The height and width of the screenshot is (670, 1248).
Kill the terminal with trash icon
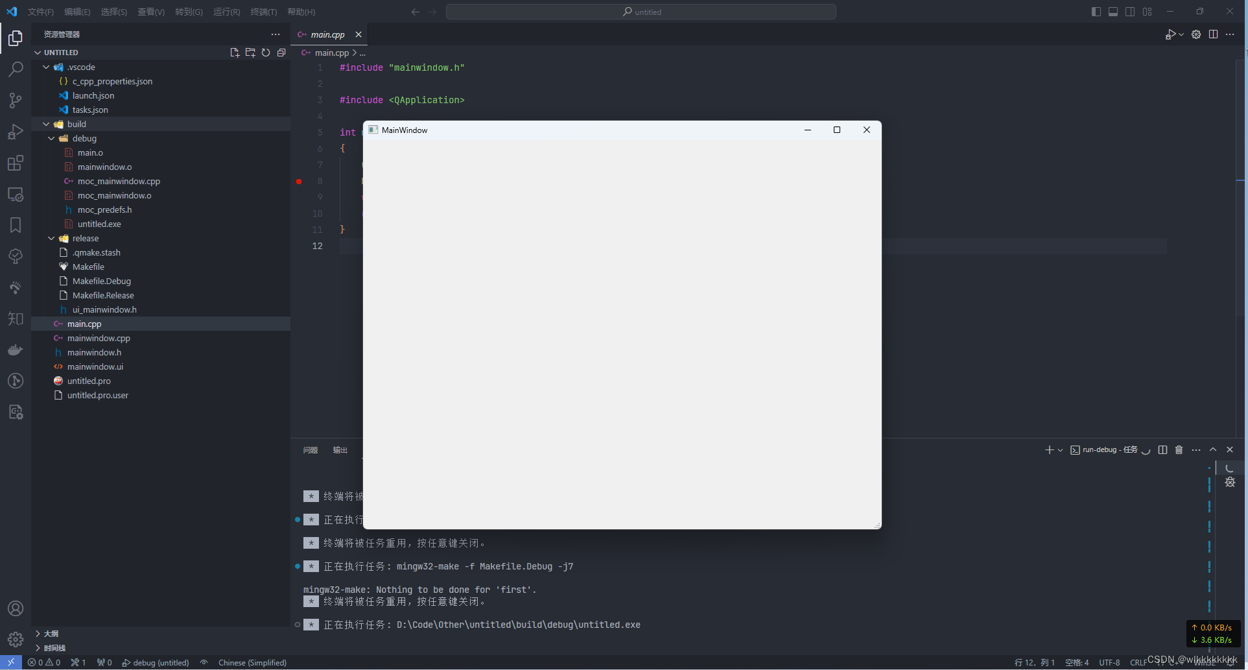pos(1179,449)
